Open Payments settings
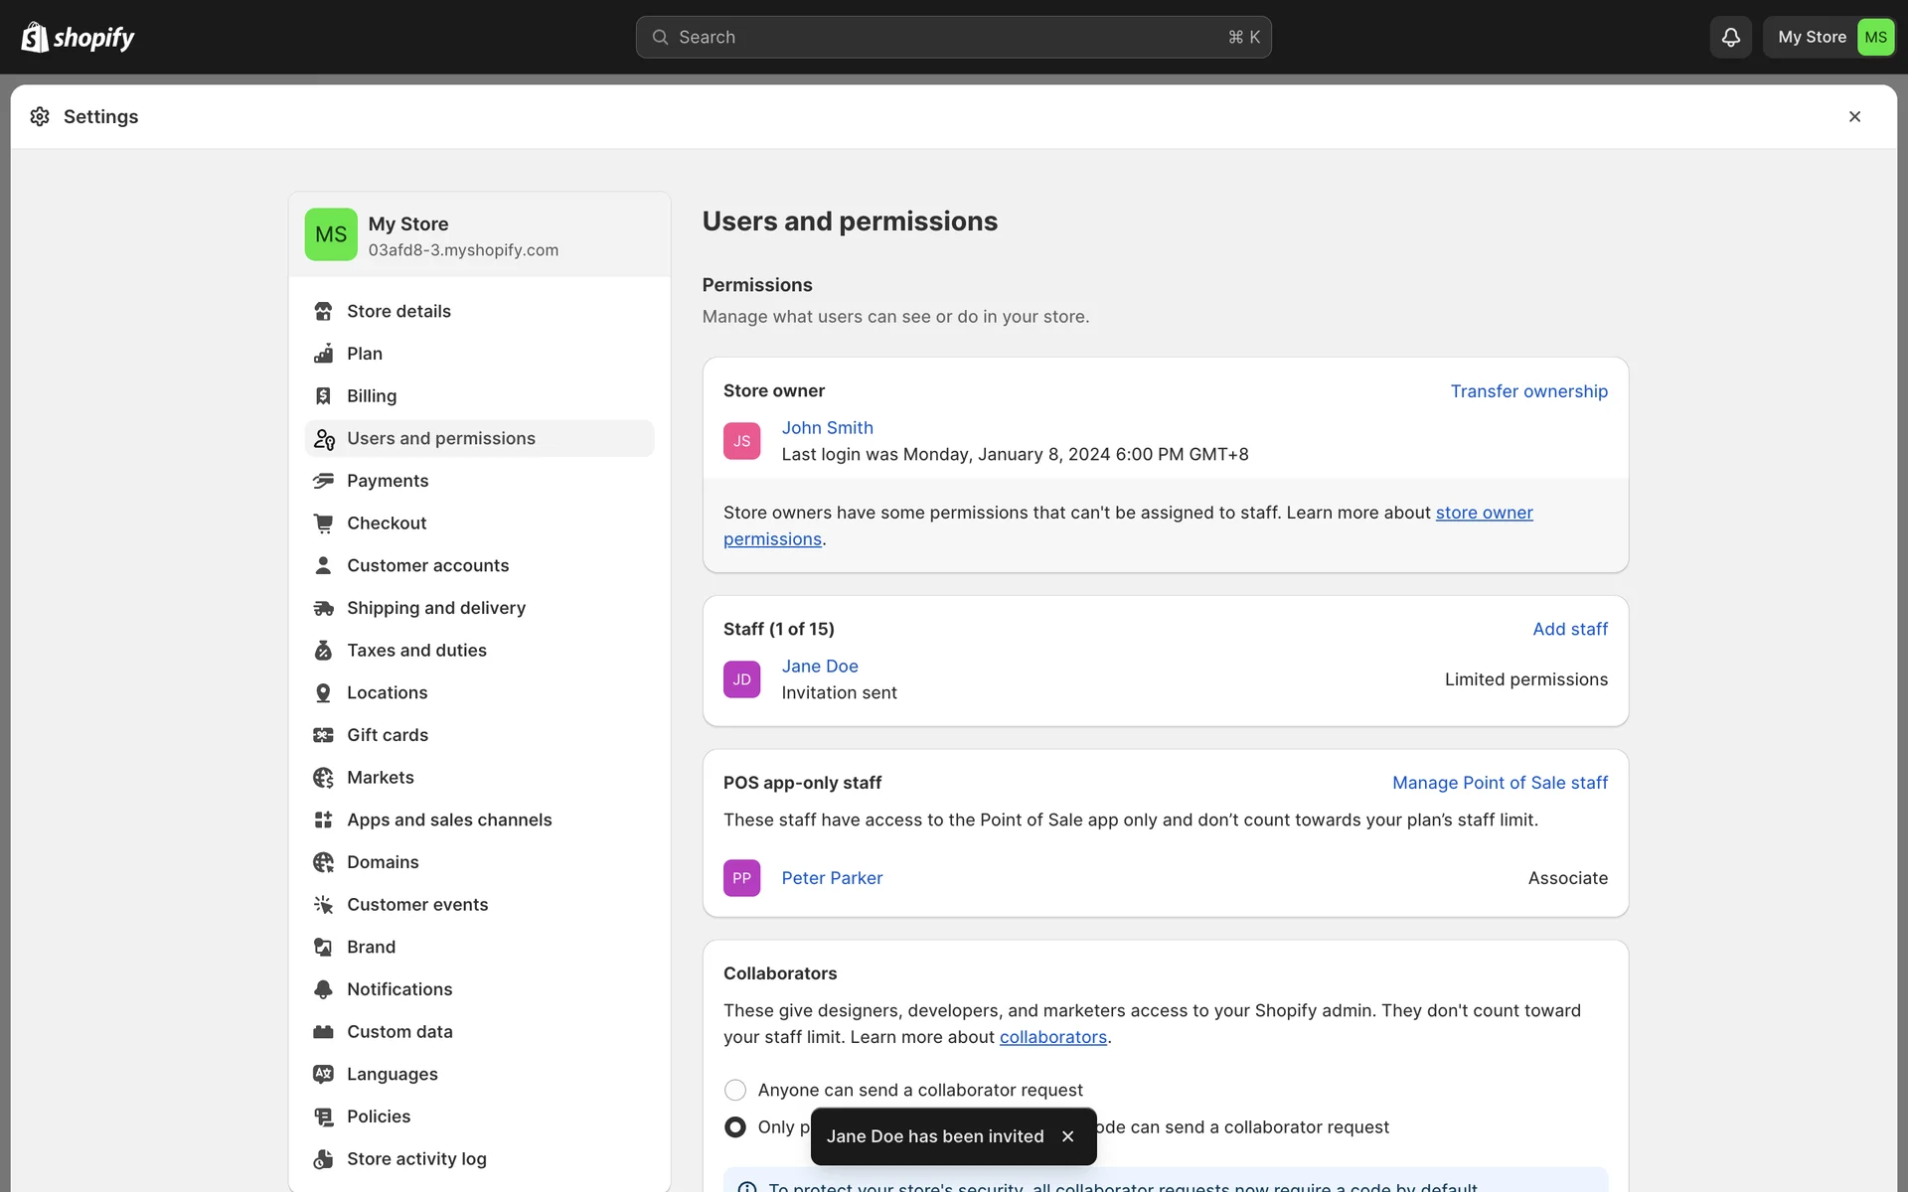The width and height of the screenshot is (1908, 1192). [388, 481]
